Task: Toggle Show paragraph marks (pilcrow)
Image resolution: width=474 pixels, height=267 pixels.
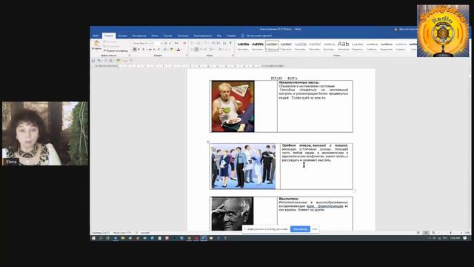Action: (x=230, y=43)
